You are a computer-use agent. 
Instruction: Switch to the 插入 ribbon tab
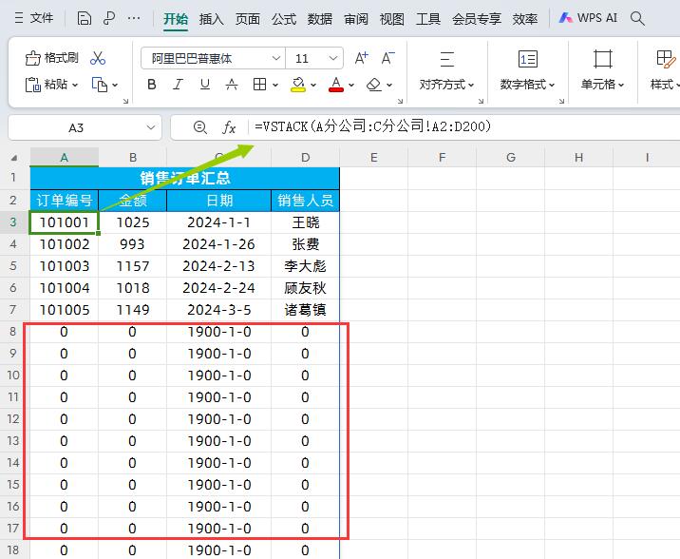coord(212,19)
